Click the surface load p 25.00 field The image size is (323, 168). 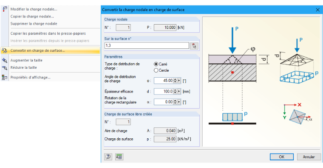pyautogui.click(x=165, y=139)
